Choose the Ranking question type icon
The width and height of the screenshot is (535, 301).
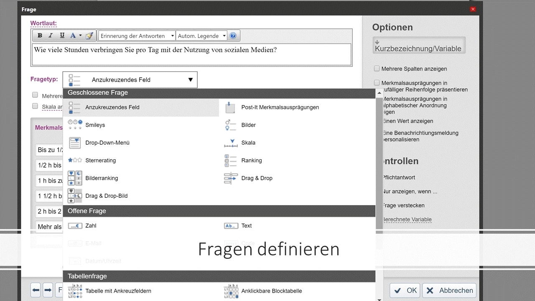click(231, 160)
